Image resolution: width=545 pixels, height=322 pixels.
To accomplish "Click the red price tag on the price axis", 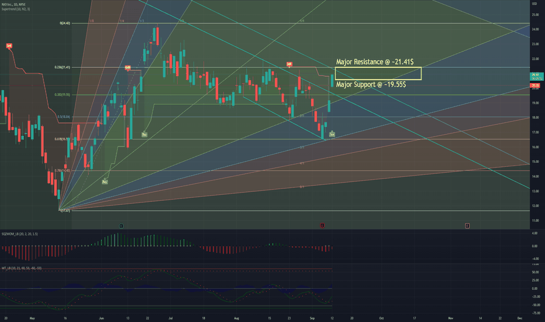I will [534, 85].
